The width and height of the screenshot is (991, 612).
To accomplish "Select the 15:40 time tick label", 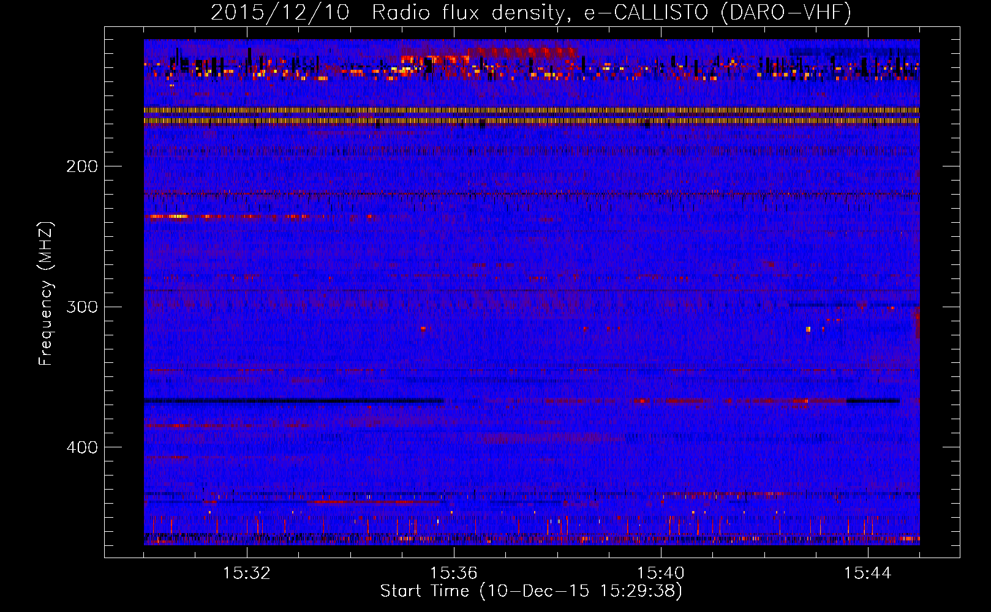I will (x=661, y=573).
